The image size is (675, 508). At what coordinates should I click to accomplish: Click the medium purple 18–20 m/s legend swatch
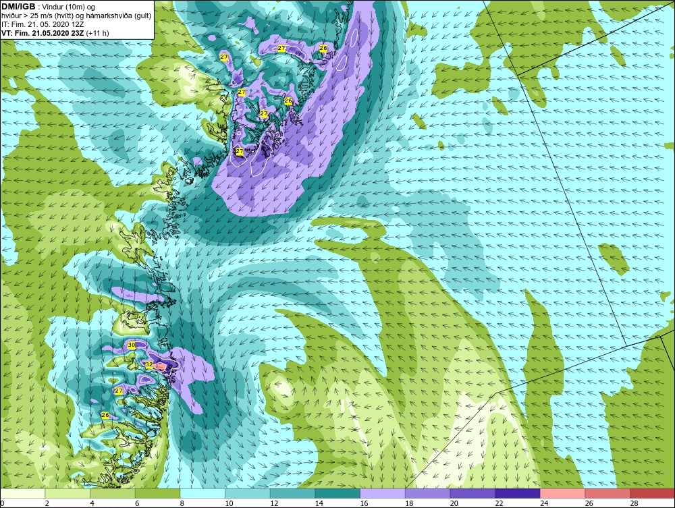[x=427, y=493]
